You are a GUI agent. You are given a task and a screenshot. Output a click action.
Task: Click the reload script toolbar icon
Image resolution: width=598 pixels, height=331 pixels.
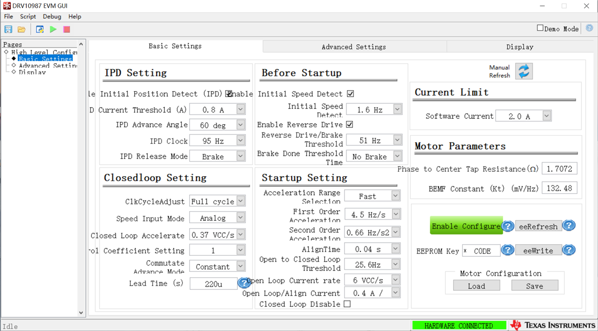[x=40, y=30]
